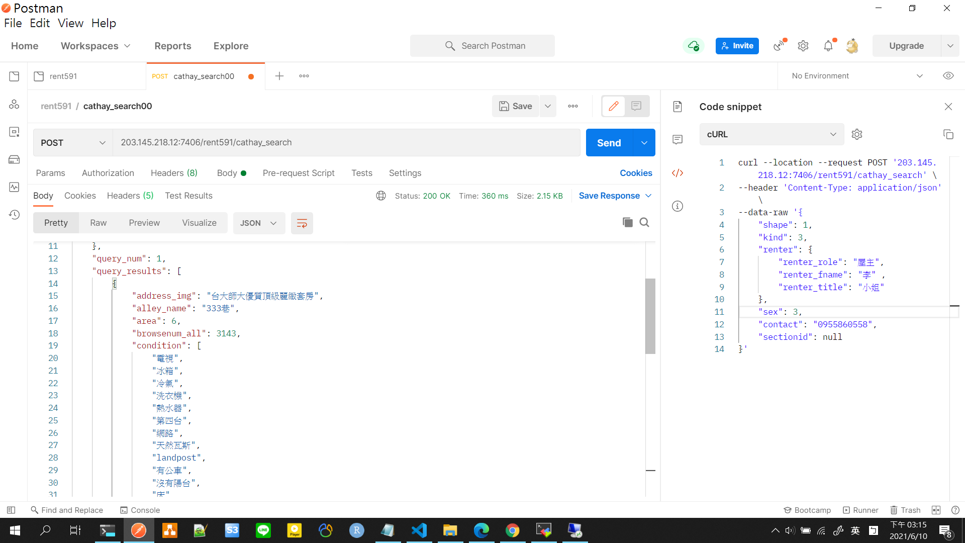Click the wrap lines icon in response toolbar
Viewport: 965px width, 543px height.
[302, 223]
